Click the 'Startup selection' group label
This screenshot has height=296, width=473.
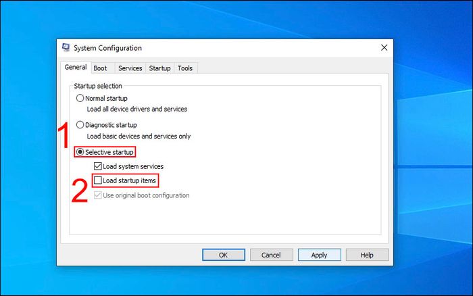[98, 86]
